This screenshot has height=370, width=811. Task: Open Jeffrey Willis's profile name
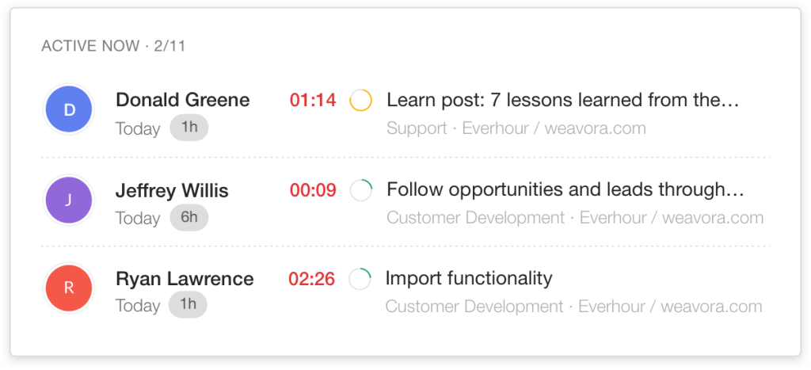pos(172,190)
